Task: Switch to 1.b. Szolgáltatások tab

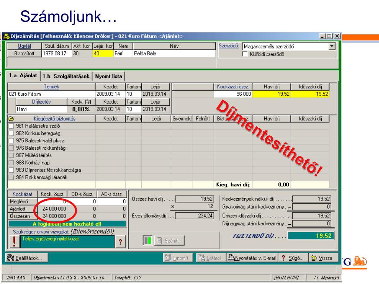Action: tap(66, 76)
